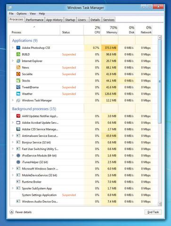
Task: Sort processes by CPU column
Action: [92, 30]
